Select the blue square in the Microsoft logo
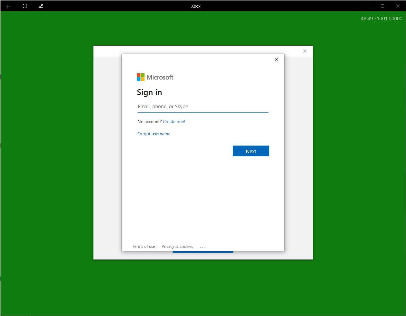Viewport: 406px width, 316px height. click(139, 79)
